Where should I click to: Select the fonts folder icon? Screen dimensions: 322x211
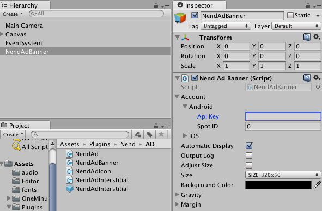coord(16,189)
